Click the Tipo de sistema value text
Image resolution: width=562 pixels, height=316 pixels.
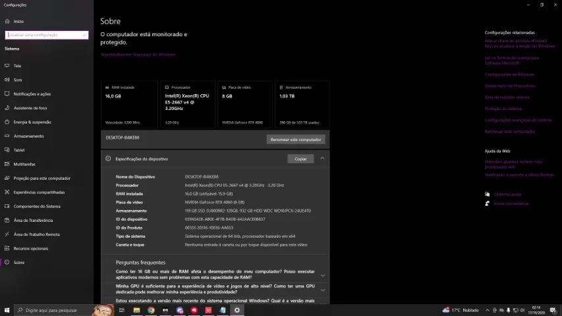pos(240,236)
